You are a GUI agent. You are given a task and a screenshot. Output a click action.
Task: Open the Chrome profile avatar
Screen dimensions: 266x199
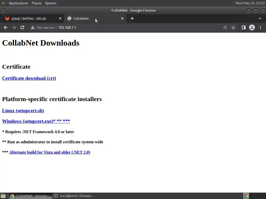click(252, 27)
